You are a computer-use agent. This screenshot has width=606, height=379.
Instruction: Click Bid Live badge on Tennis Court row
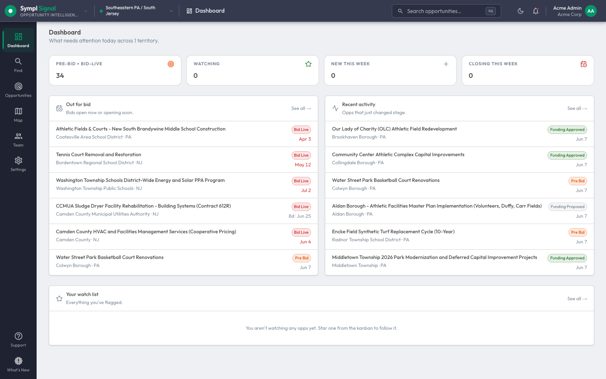[x=301, y=155]
